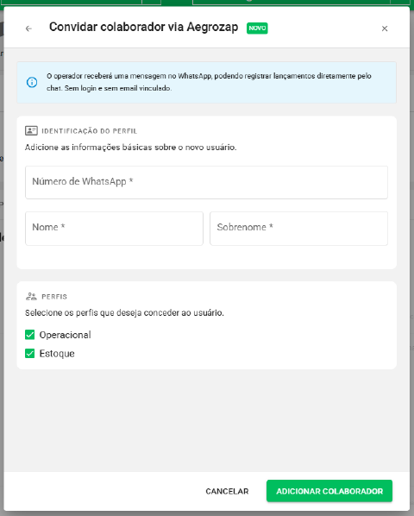This screenshot has height=516, width=414.
Task: Uncheck the Estoque checkbox
Action: point(30,354)
